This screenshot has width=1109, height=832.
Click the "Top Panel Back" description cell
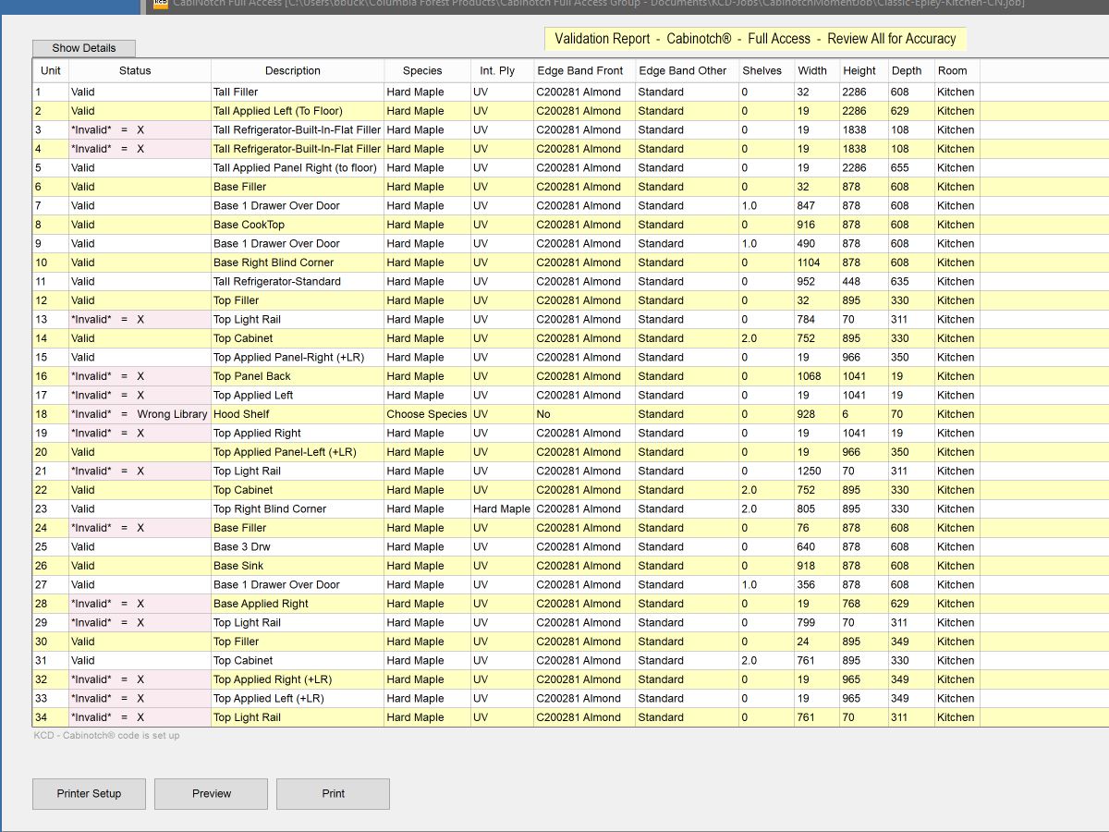[x=298, y=376]
